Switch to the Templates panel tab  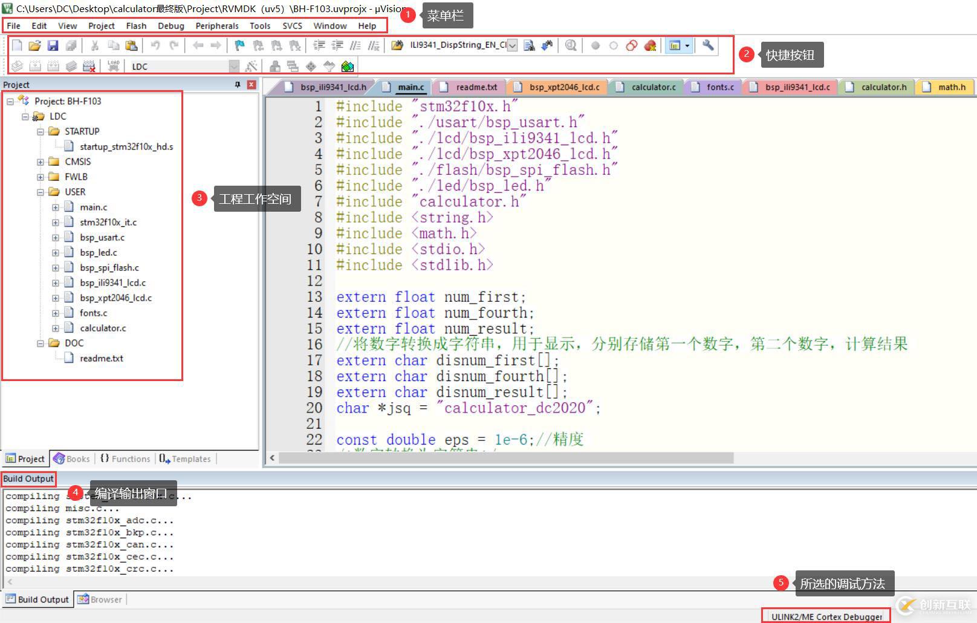tap(185, 458)
